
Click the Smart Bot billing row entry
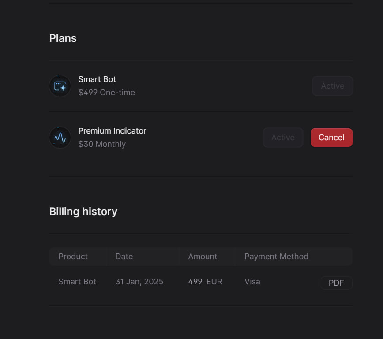[x=77, y=282]
